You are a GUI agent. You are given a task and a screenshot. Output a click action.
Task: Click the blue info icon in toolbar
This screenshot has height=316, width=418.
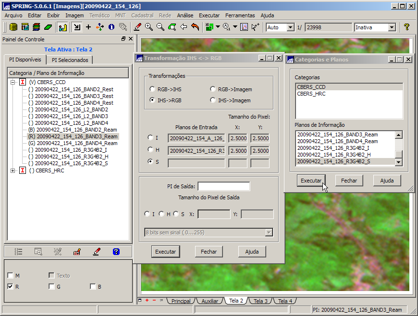(111, 27)
